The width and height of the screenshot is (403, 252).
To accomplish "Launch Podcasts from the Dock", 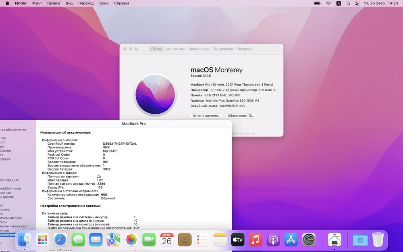I will click(273, 240).
